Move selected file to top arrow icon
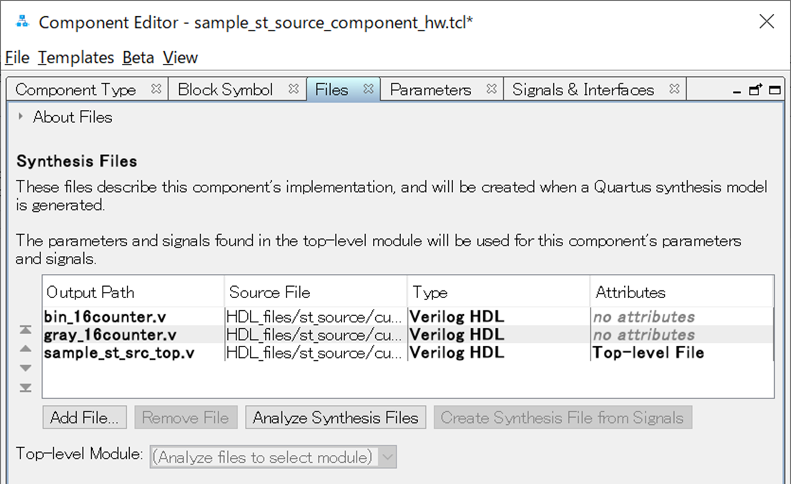The image size is (791, 484). click(x=25, y=330)
